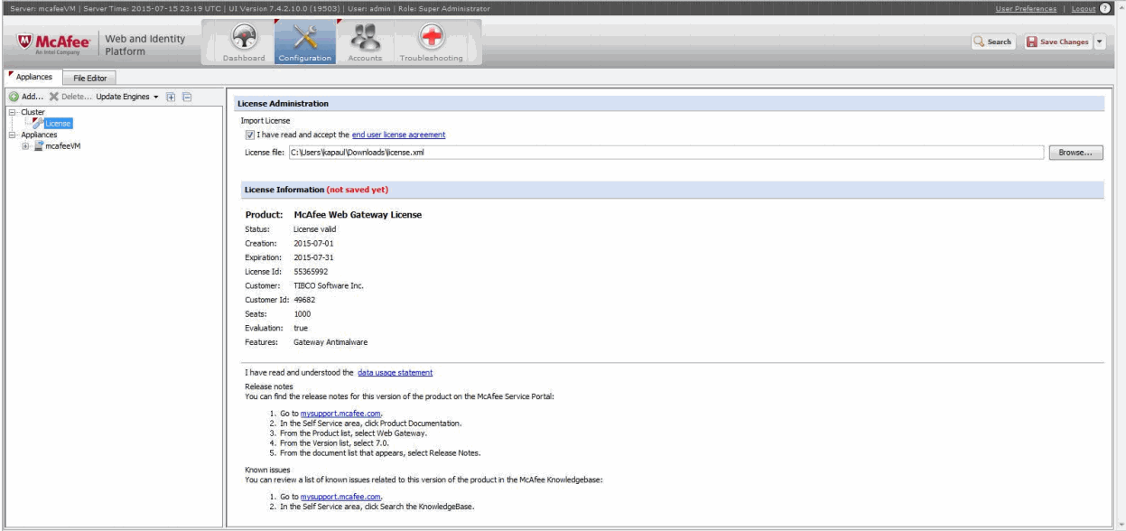This screenshot has width=1126, height=531.
Task: Click the 'Release notes' heading text
Action: 268,387
